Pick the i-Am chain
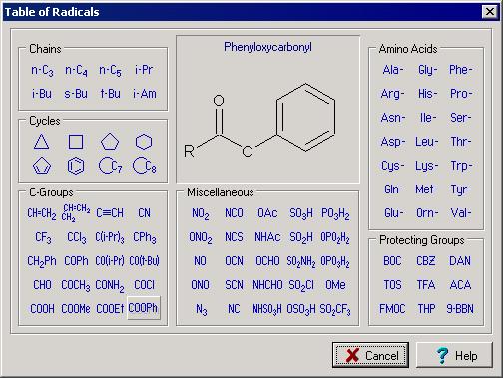503x378 pixels. [145, 94]
